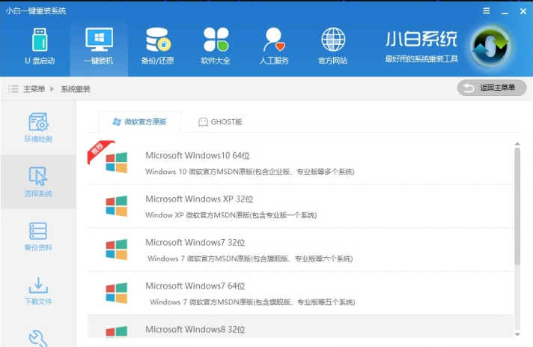This screenshot has width=533, height=347.
Task: Click the Window XP MSDN description text
Action: 231,215
